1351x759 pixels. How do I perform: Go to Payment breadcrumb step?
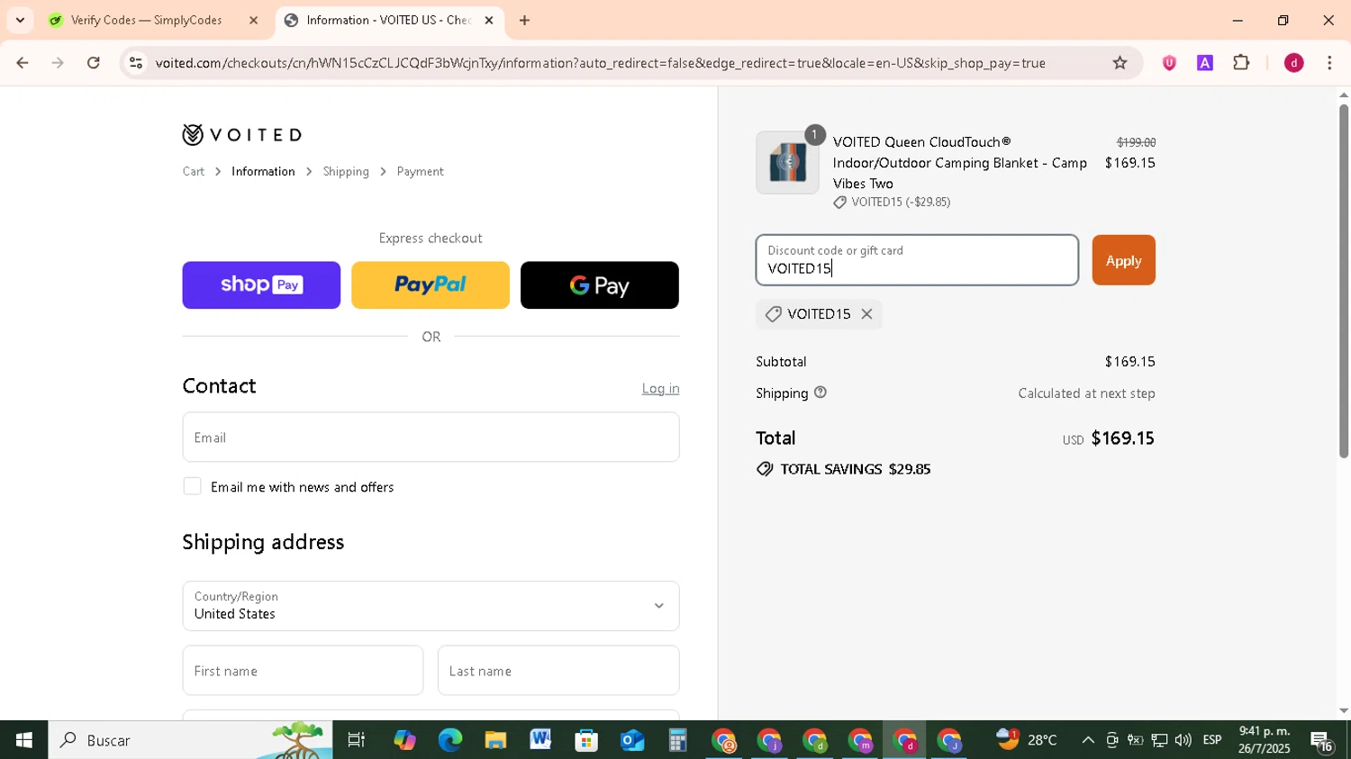(421, 171)
